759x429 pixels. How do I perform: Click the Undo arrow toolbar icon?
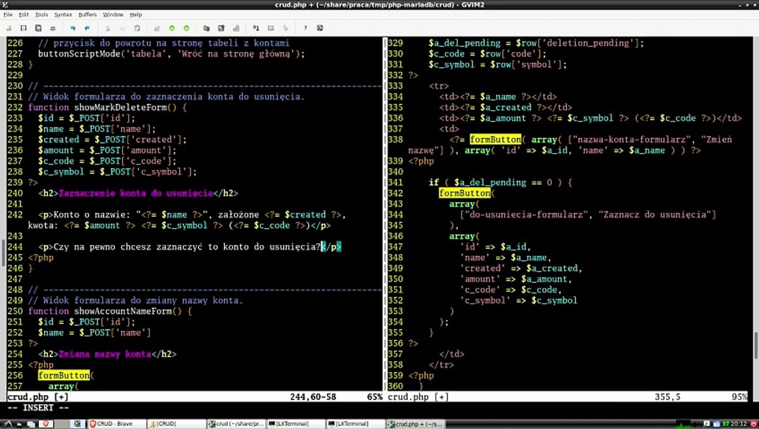coord(73,28)
